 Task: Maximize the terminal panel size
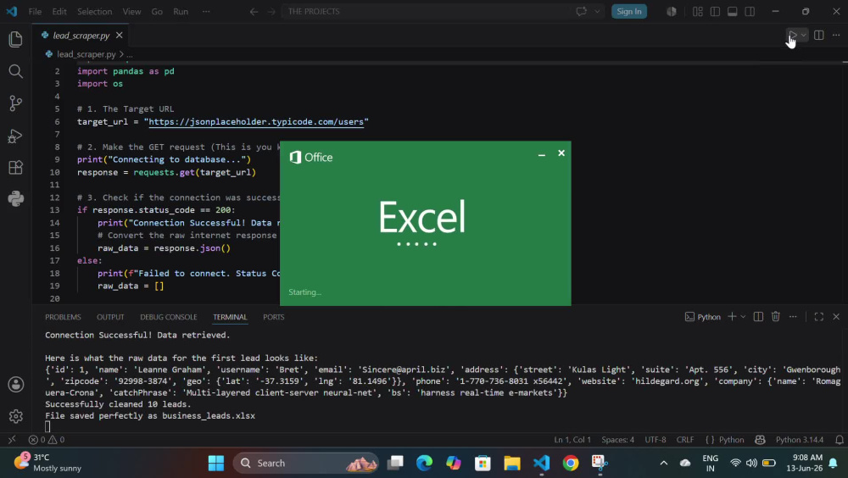(x=819, y=316)
